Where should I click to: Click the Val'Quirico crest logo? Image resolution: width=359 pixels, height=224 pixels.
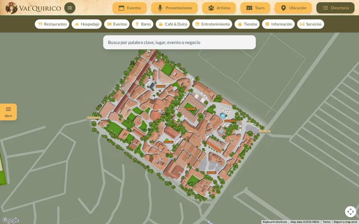click(33, 8)
